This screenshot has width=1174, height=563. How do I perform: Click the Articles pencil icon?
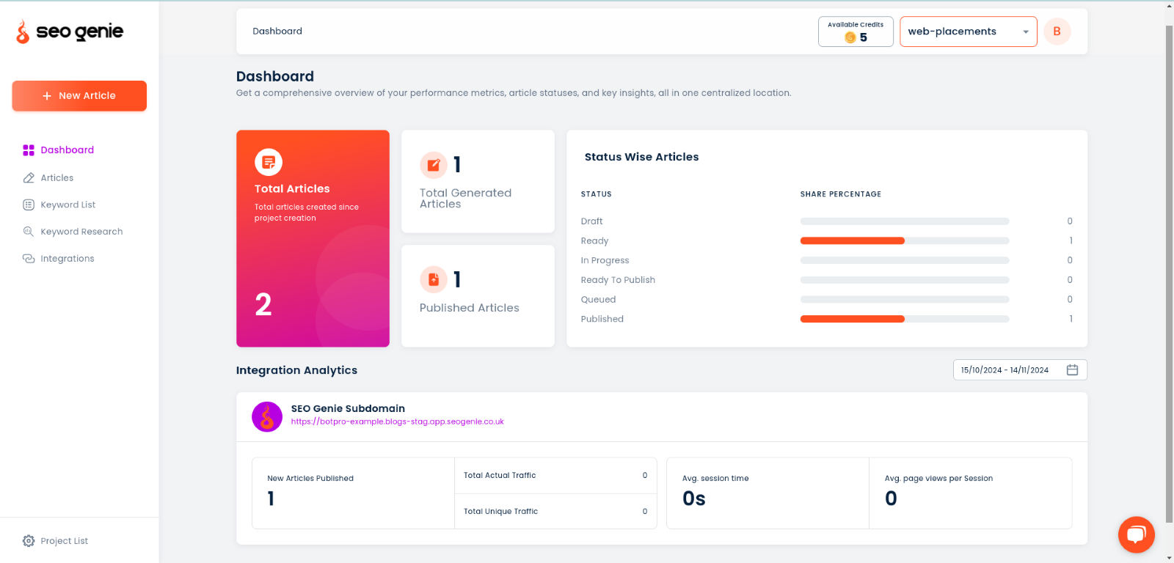(29, 178)
